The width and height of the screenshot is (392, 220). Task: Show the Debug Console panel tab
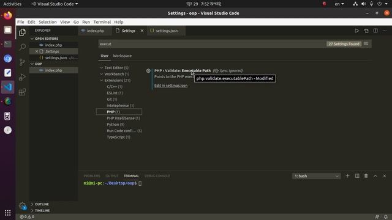157,176
